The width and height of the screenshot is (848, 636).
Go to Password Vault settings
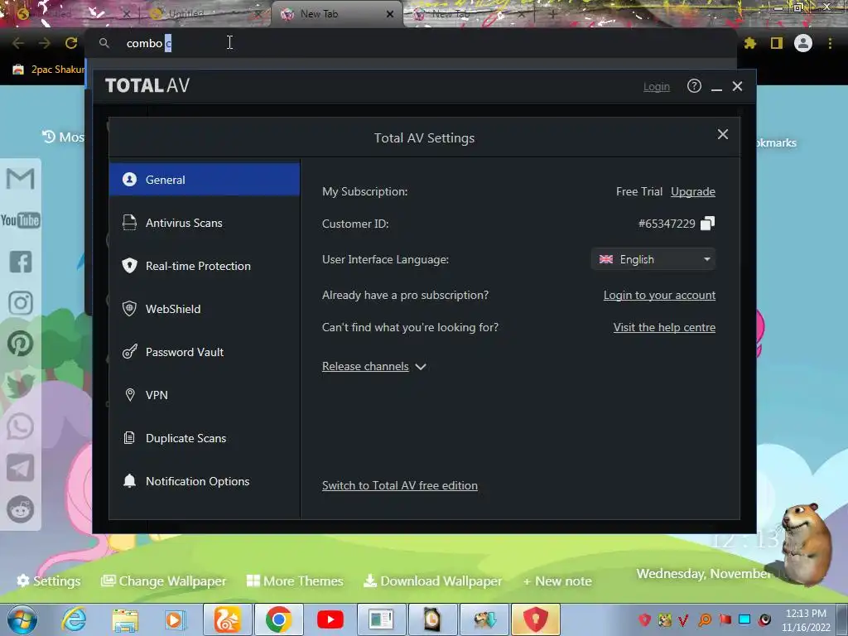tap(205, 352)
